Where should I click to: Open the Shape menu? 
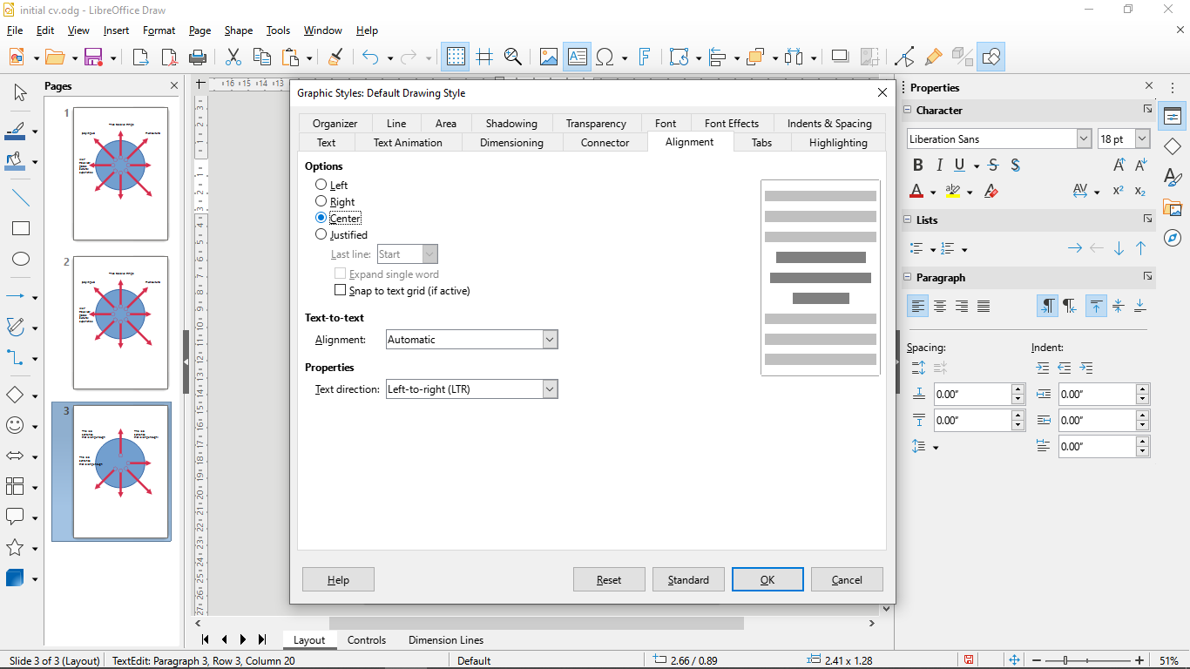click(x=238, y=30)
